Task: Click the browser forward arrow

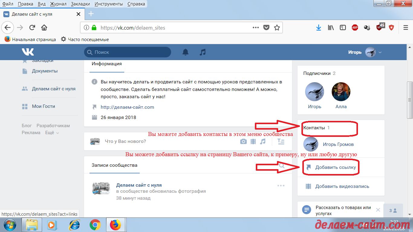Action: click(x=20, y=28)
